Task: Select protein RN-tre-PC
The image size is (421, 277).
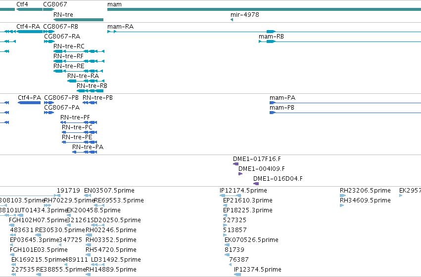Action: [x=80, y=132]
